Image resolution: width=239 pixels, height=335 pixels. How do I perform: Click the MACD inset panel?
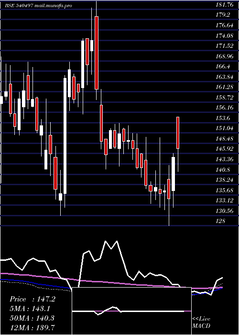(131, 311)
